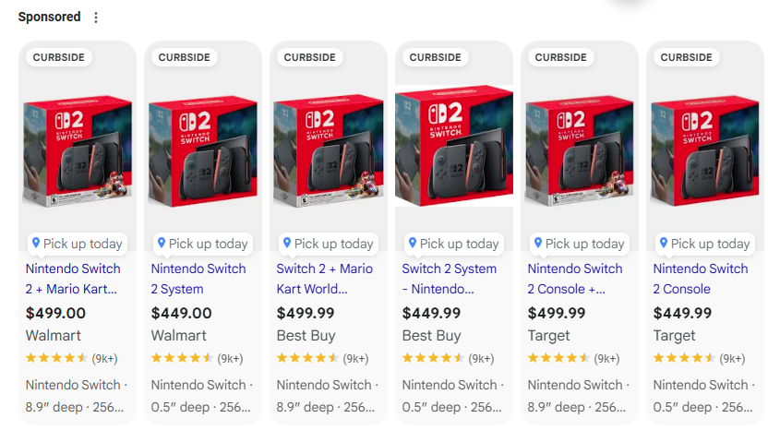This screenshot has height=430, width=768.
Task: Click the star rating on the Best Buy $449.99 listing
Action: (433, 358)
